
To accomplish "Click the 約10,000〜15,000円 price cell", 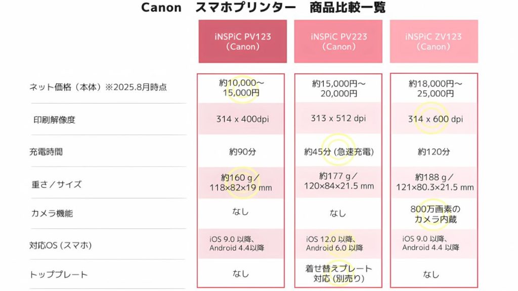I will [x=241, y=87].
